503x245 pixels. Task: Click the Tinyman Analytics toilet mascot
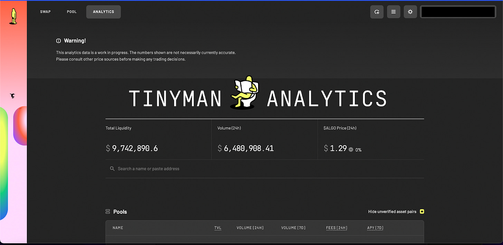pos(244,92)
